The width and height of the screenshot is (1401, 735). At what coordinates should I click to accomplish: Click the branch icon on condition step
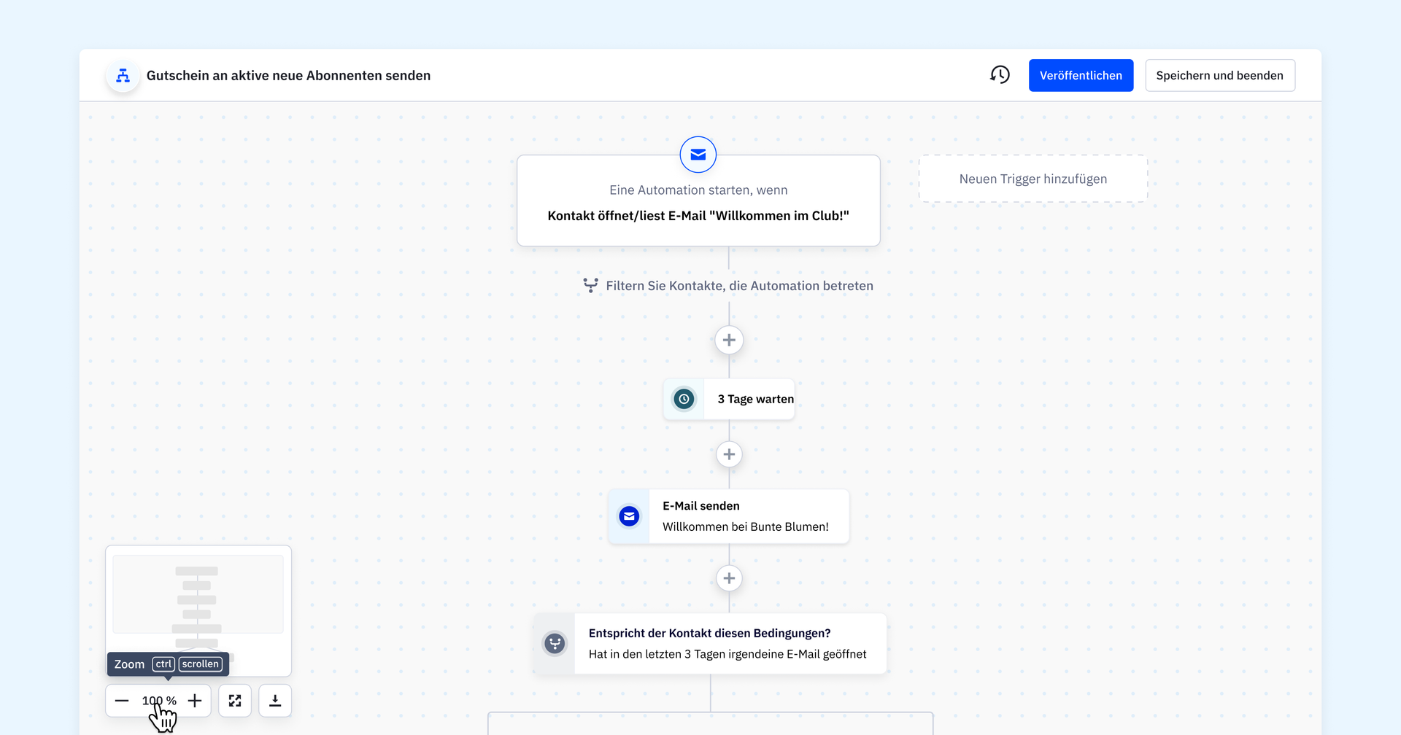555,643
